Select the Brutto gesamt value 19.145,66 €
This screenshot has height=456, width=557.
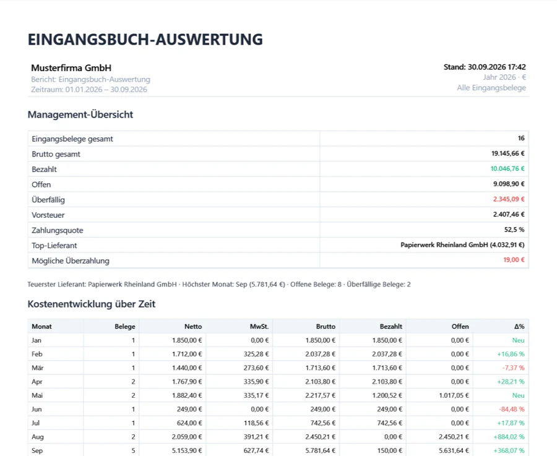507,153
